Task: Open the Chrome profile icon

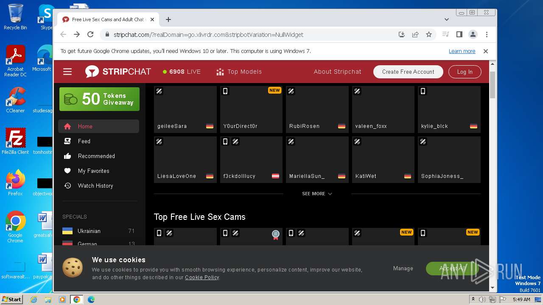Action: (473, 34)
